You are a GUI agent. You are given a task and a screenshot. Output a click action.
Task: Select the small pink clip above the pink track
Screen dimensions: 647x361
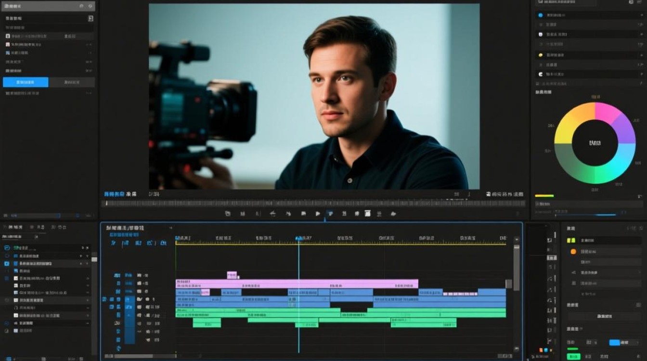pos(232,275)
